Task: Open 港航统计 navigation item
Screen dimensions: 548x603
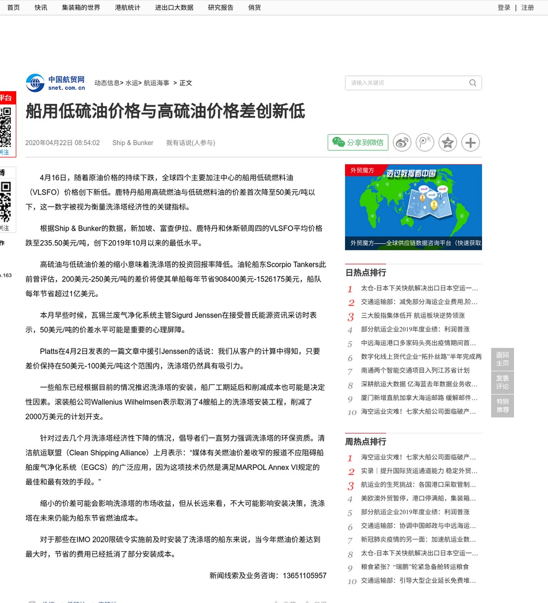Action: click(x=128, y=7)
